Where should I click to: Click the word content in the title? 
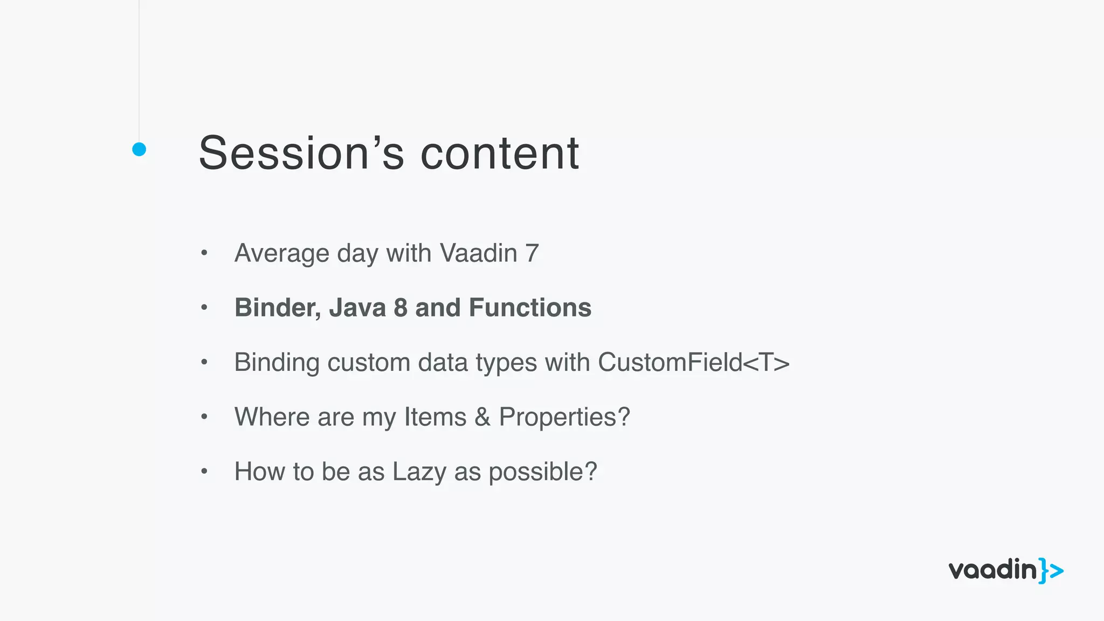coord(500,154)
